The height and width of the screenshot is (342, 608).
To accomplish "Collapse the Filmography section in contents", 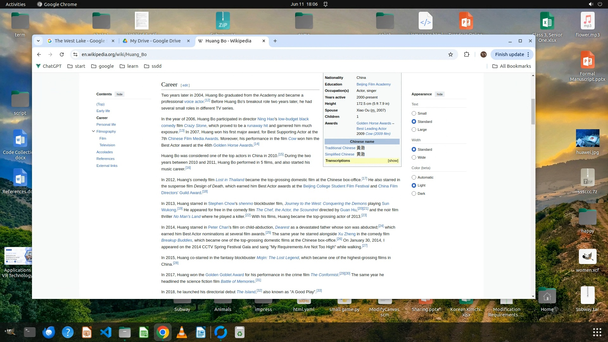I will [93, 131].
